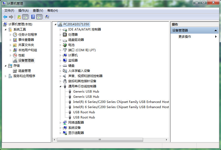Viewport: 221px width, 150px height.
Task: Click the 共享文件夹 icon
Action: click(x=15, y=45)
